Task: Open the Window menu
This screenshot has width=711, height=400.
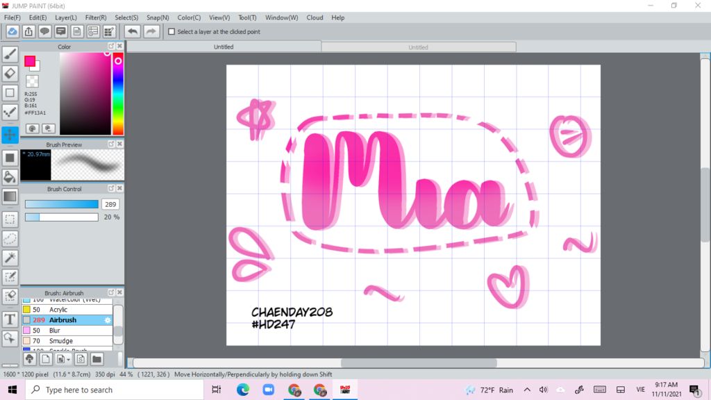Action: (282, 17)
